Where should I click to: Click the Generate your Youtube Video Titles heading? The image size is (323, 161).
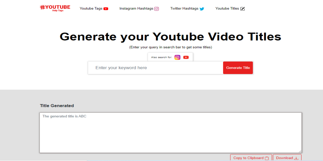coord(170,36)
